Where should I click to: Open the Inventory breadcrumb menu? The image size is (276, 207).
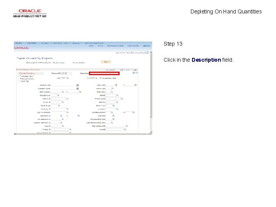(x=45, y=43)
